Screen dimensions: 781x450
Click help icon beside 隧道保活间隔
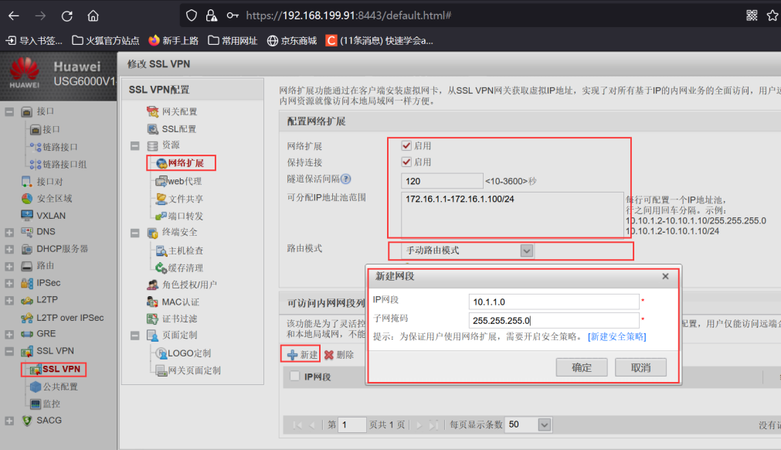345,179
